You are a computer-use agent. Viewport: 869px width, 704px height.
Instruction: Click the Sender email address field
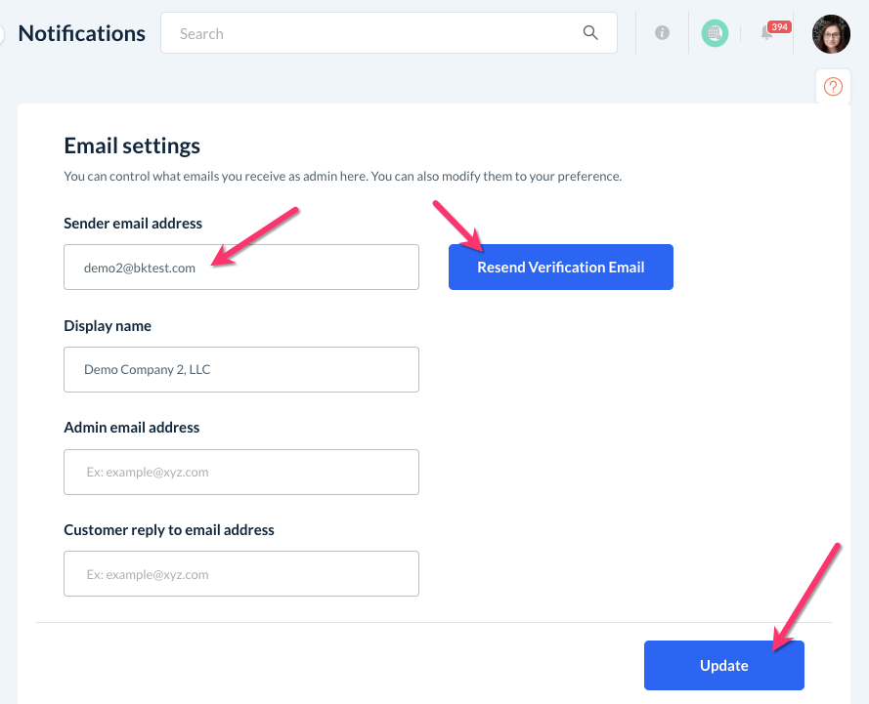coord(241,268)
